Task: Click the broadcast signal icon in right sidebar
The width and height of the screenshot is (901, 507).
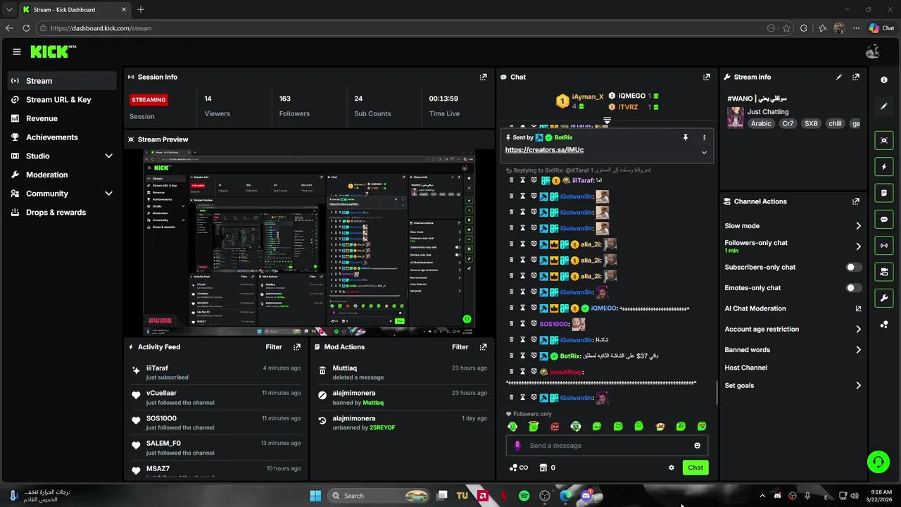Action: (884, 245)
